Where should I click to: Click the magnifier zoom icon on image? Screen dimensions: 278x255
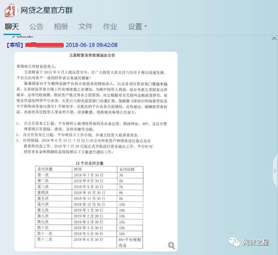pos(171,245)
